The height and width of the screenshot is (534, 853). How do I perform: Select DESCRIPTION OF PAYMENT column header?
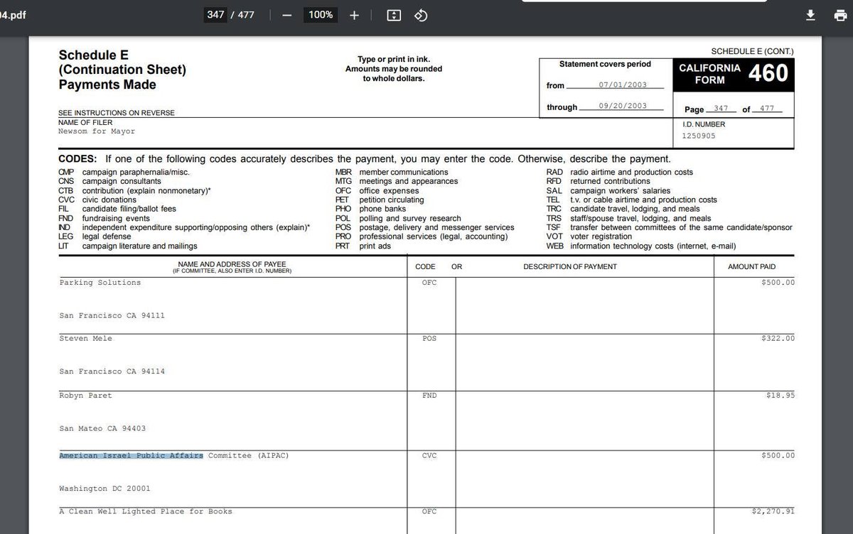[x=570, y=267]
